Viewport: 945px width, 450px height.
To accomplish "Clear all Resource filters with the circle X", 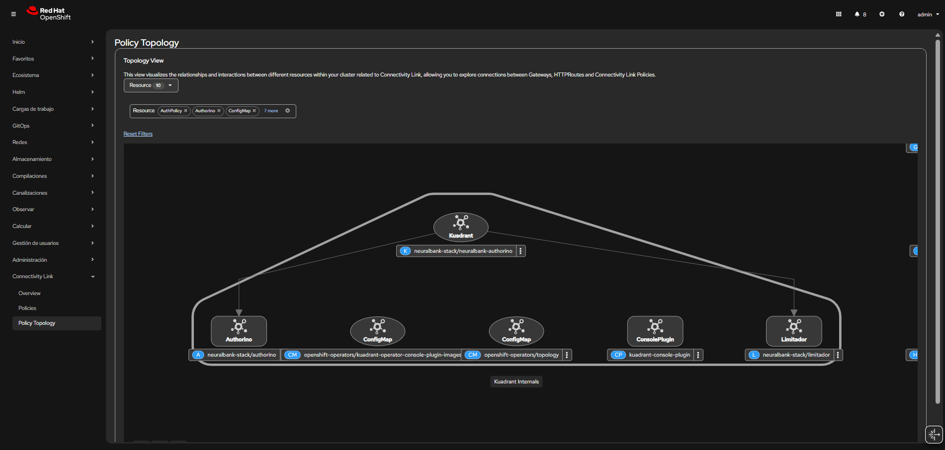I will click(287, 111).
